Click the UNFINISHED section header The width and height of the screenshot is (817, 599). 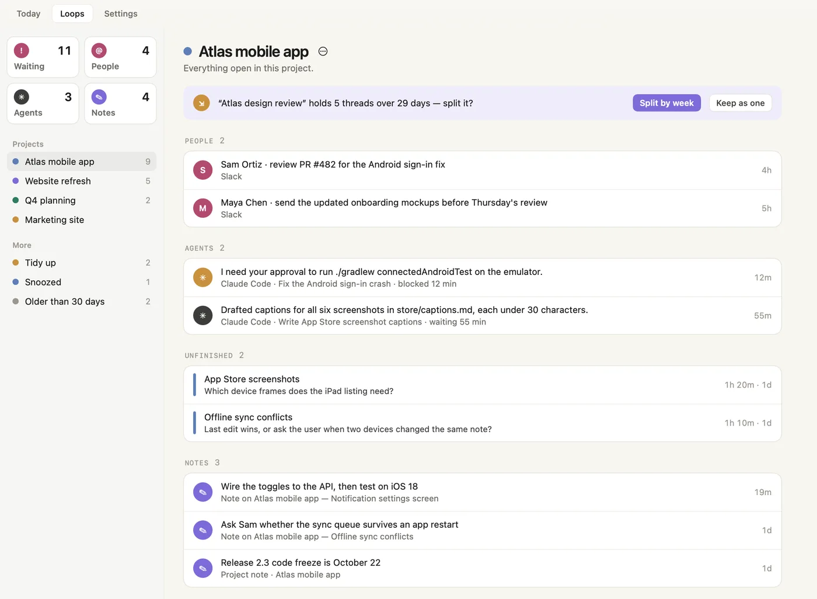(x=214, y=356)
